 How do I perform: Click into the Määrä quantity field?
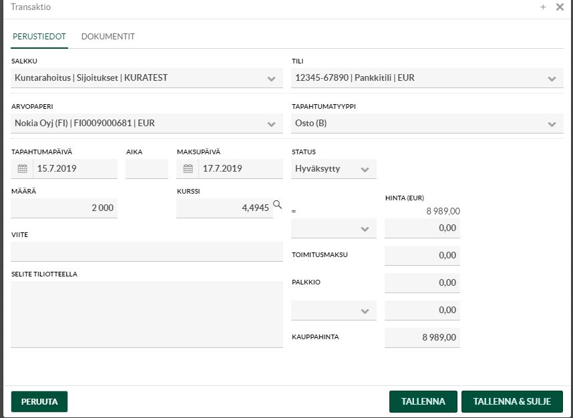click(64, 208)
